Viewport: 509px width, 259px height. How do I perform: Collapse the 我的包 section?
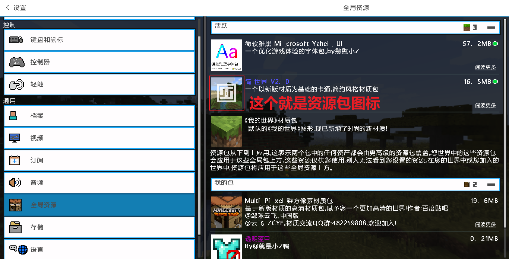click(491, 185)
